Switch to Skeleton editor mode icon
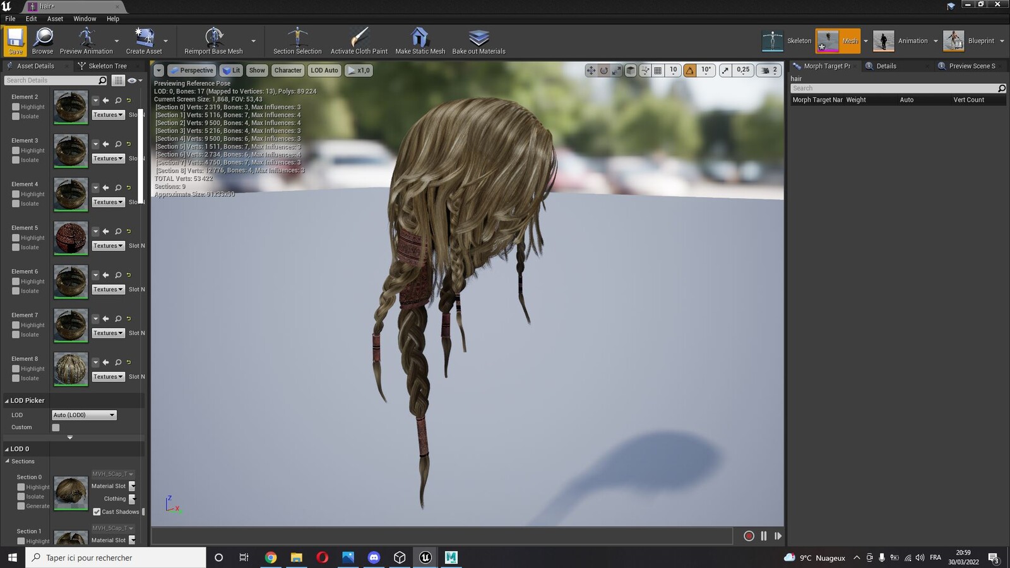This screenshot has height=568, width=1010. click(x=773, y=41)
